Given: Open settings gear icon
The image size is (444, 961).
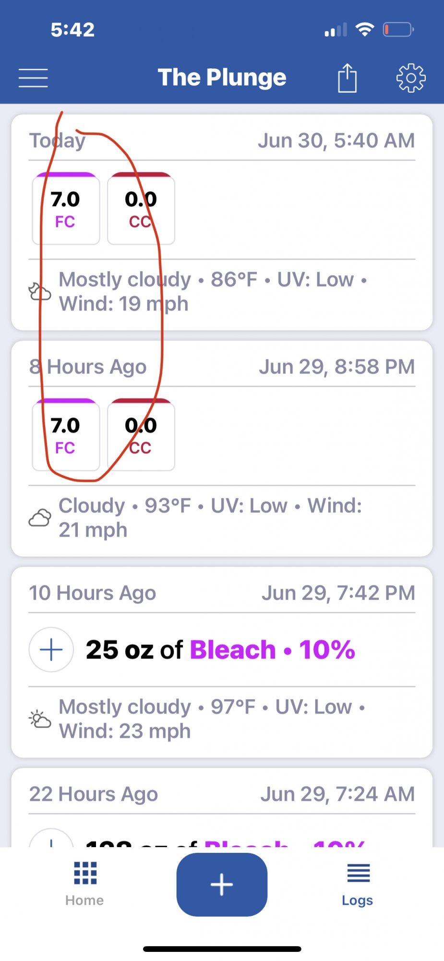Looking at the screenshot, I should coord(411,78).
